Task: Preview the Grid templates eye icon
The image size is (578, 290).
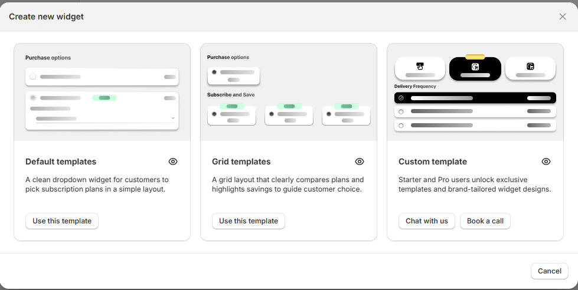Action: coord(360,162)
